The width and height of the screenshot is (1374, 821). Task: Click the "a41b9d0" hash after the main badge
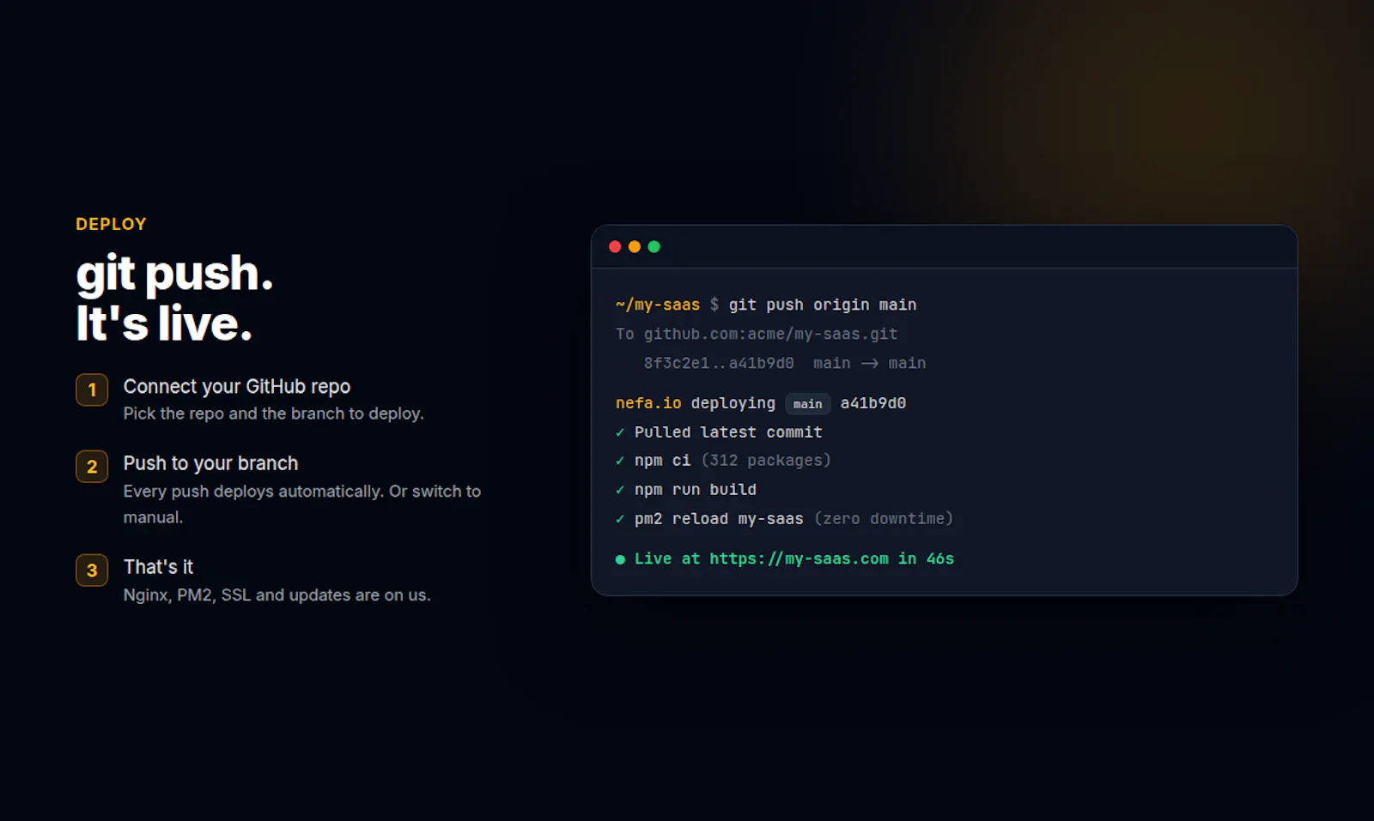point(873,403)
